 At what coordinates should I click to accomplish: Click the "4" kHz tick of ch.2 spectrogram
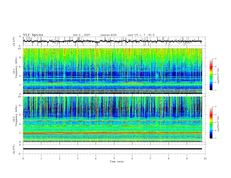click(x=20, y=124)
